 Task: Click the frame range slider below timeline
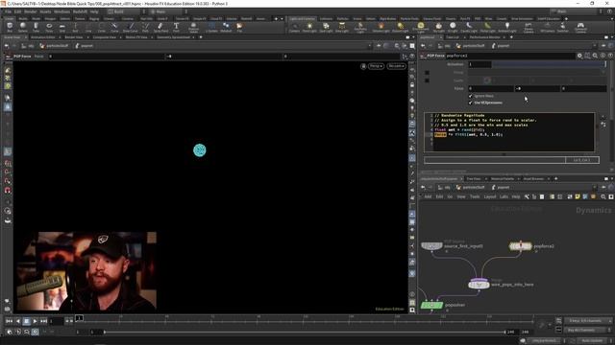[305, 333]
